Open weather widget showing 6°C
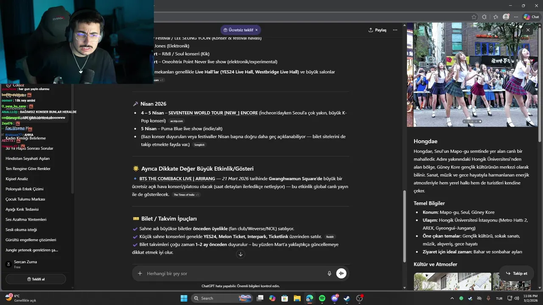This screenshot has height=305, width=543. (x=21, y=298)
